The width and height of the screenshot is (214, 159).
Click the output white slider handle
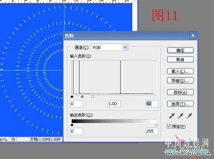pos(157,125)
